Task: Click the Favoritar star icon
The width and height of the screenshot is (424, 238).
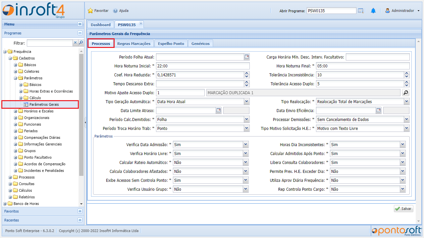Action: 90,11
